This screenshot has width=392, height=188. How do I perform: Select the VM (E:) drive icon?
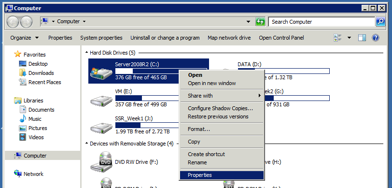coord(101,101)
